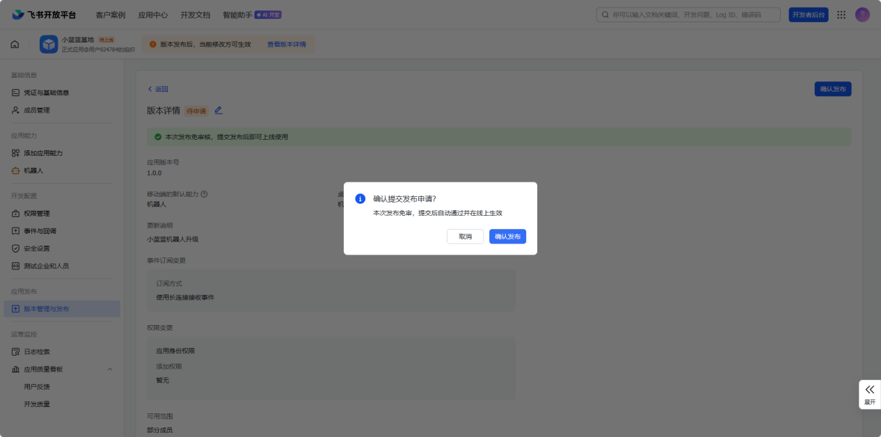The width and height of the screenshot is (881, 437).
Task: Click the 展开 double-arrow panel icon
Action: click(x=870, y=390)
